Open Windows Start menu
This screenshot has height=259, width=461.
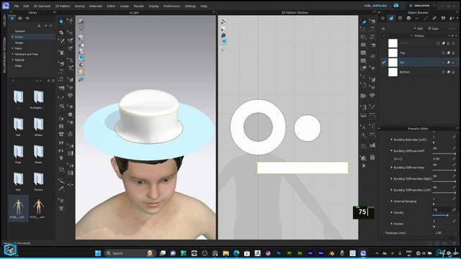pyautogui.click(x=98, y=253)
